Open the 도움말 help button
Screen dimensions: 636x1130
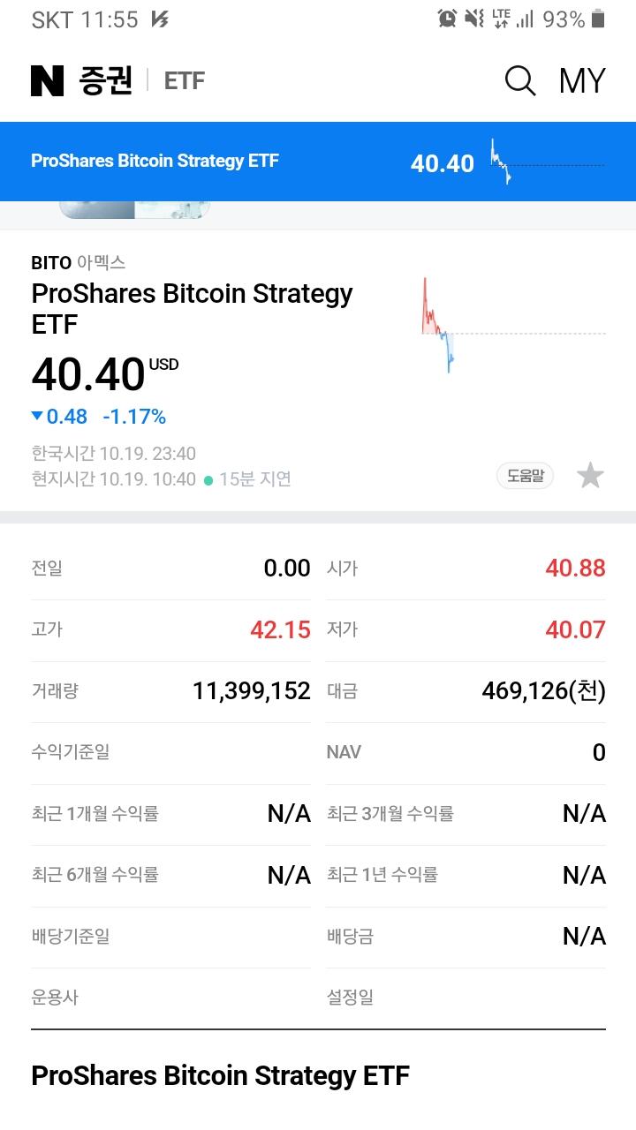click(x=525, y=476)
